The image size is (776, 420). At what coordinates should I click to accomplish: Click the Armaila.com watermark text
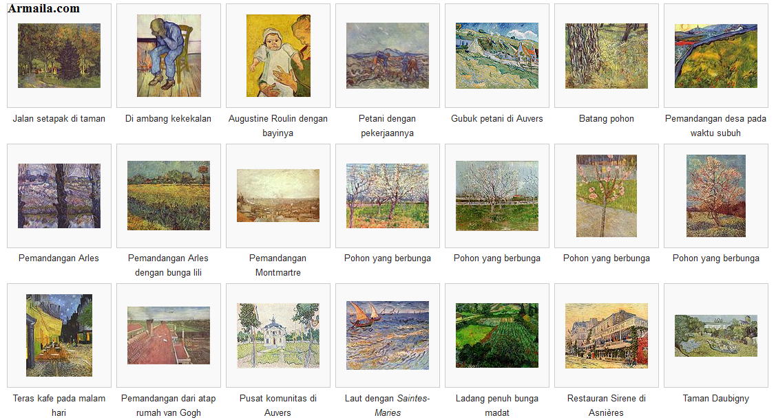point(43,8)
